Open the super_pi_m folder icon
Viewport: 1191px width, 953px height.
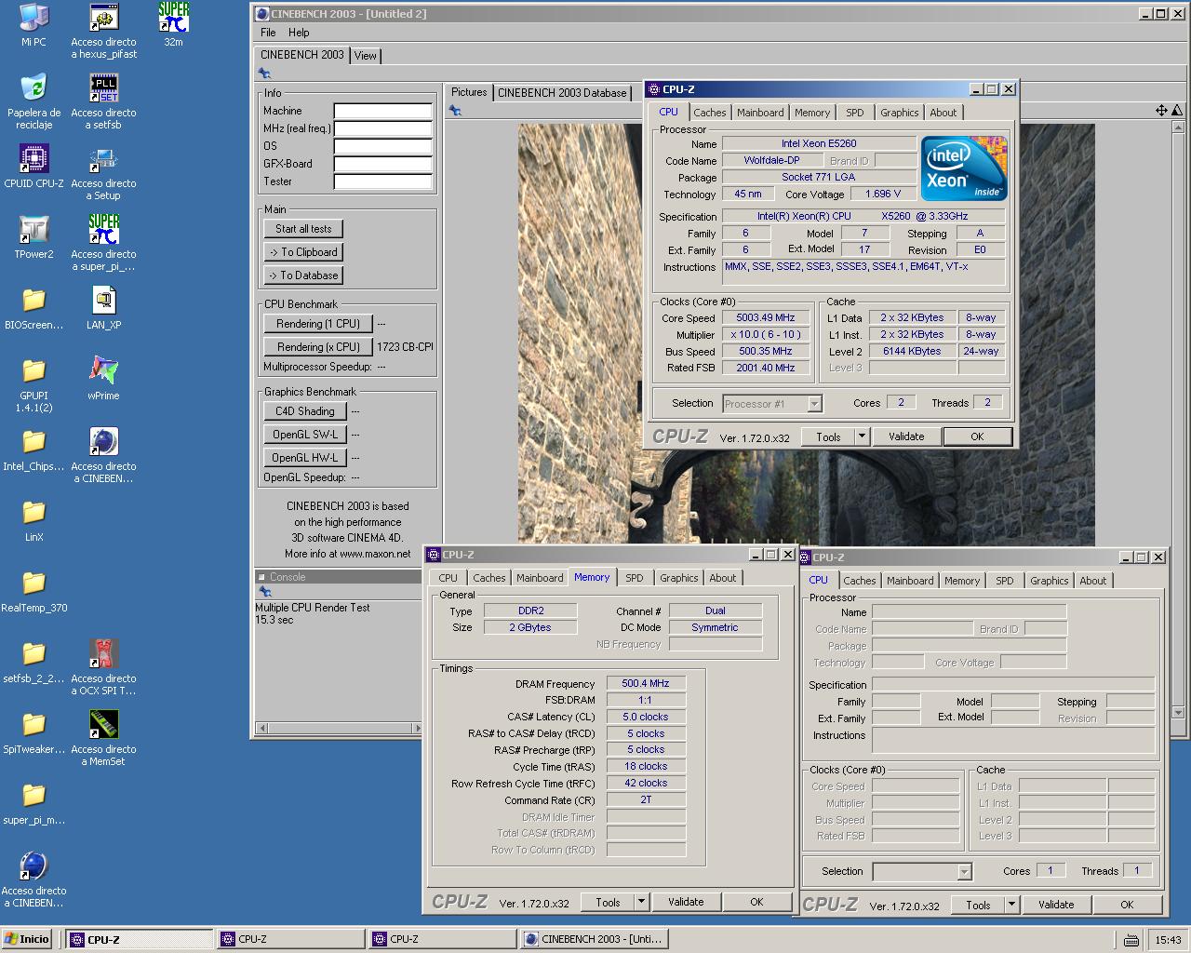point(33,796)
